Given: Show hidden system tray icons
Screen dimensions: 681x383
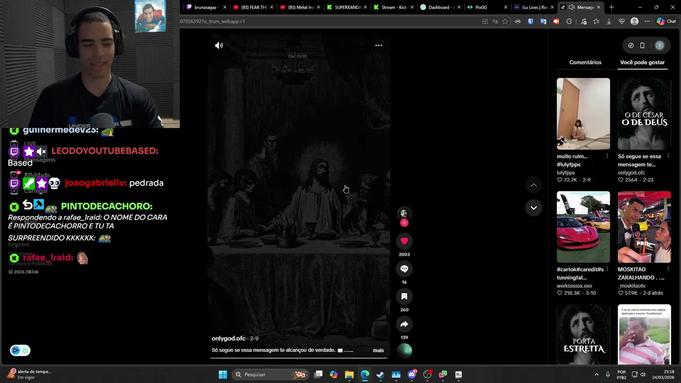Looking at the screenshot, I should (x=596, y=374).
